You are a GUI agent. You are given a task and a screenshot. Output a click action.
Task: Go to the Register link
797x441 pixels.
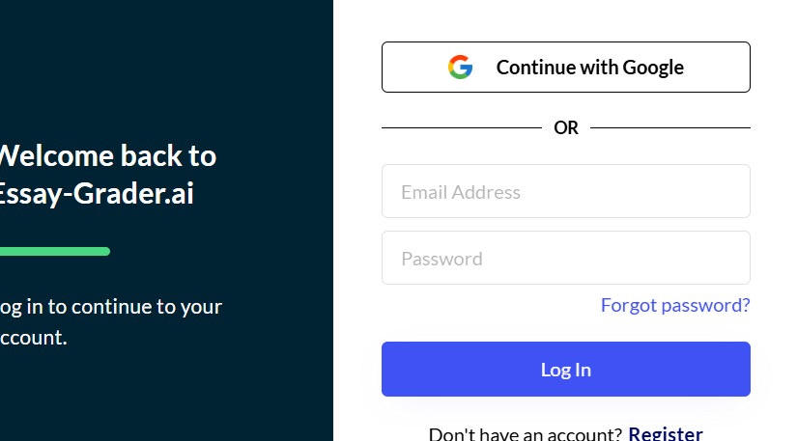pos(665,433)
